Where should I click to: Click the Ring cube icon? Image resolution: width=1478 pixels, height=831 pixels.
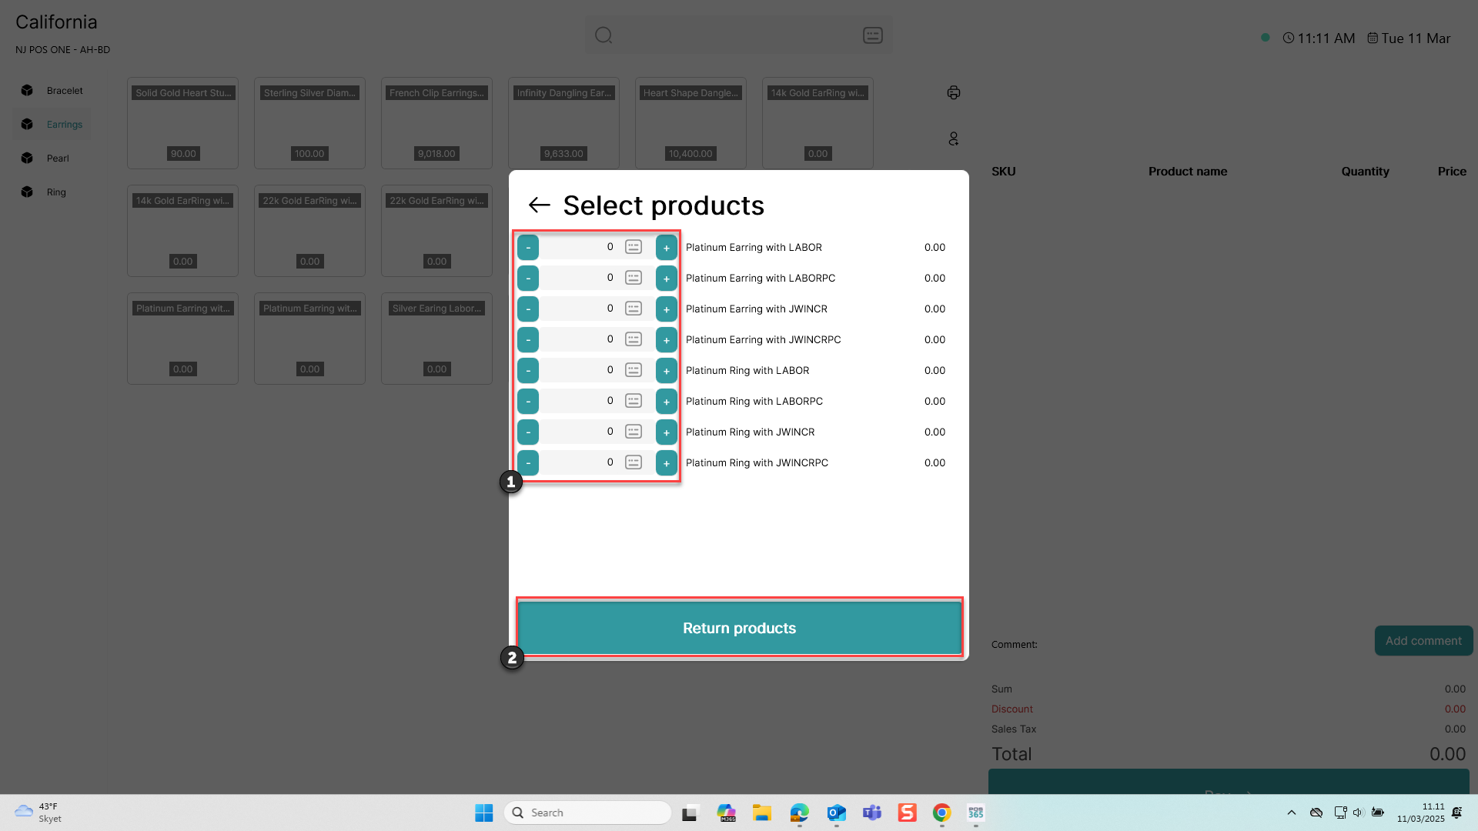(x=27, y=192)
